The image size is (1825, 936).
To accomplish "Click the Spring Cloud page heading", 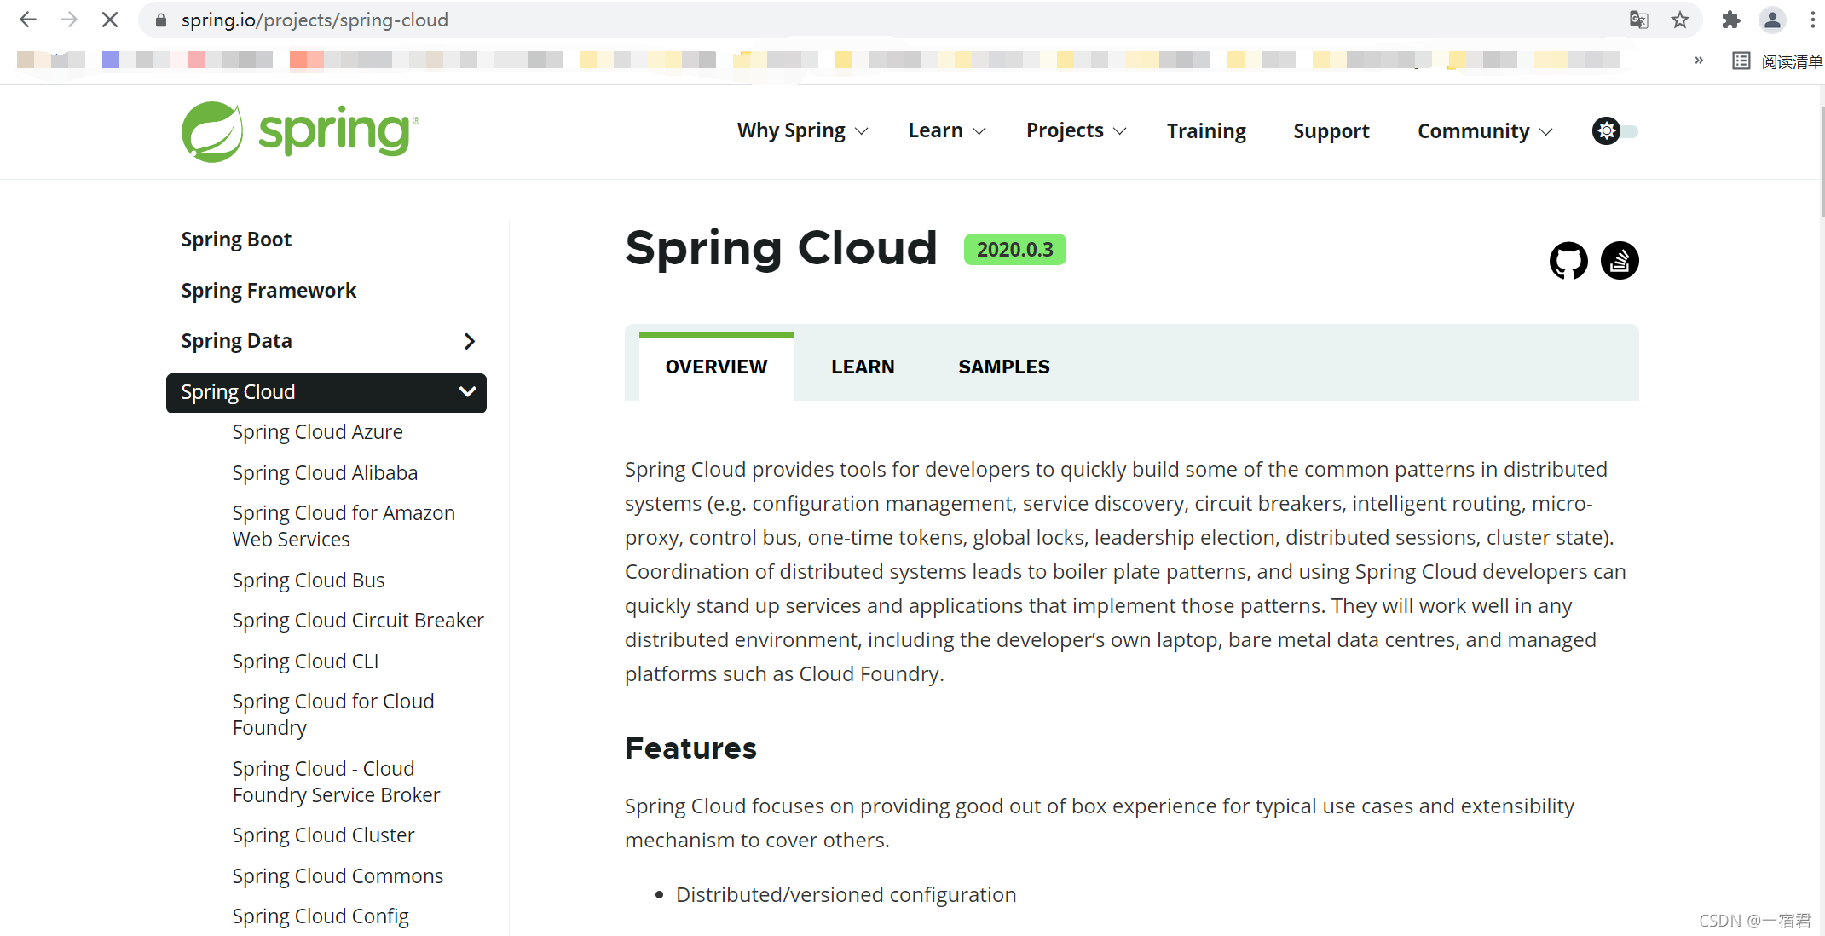I will [x=781, y=248].
